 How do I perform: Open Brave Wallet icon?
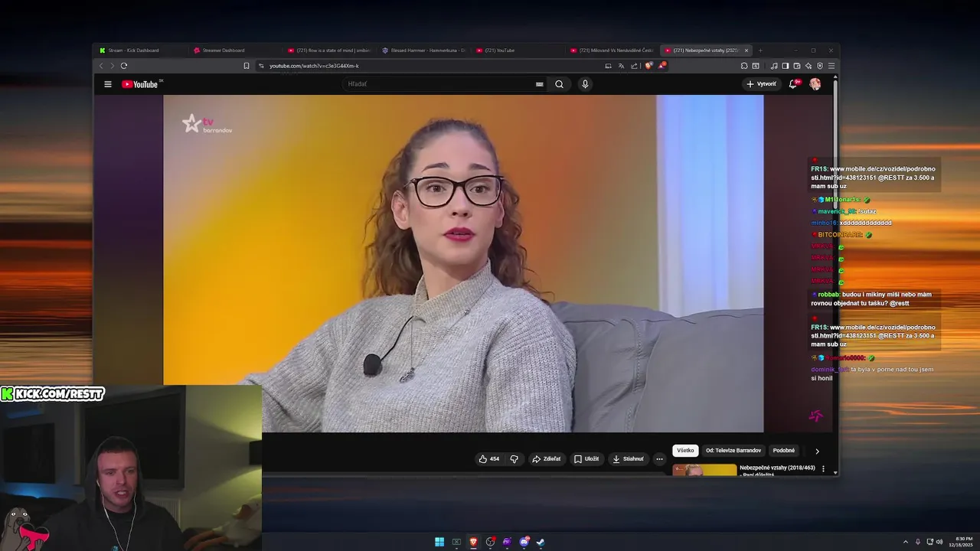pos(797,66)
